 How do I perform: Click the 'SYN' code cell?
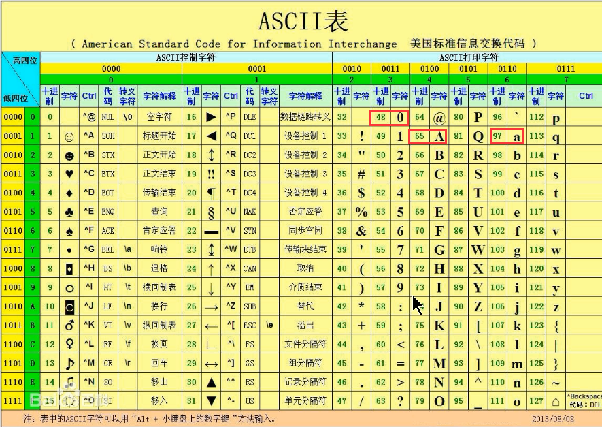click(250, 231)
